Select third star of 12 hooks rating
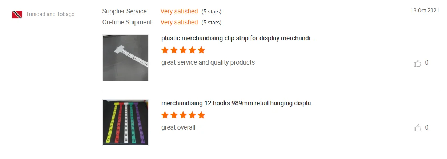Image resolution: width=447 pixels, height=159 pixels. point(183,115)
